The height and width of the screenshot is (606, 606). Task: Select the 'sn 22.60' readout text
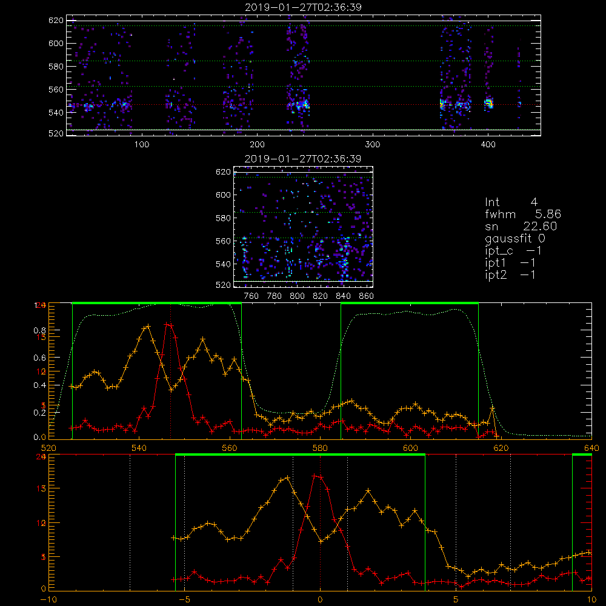(x=521, y=226)
